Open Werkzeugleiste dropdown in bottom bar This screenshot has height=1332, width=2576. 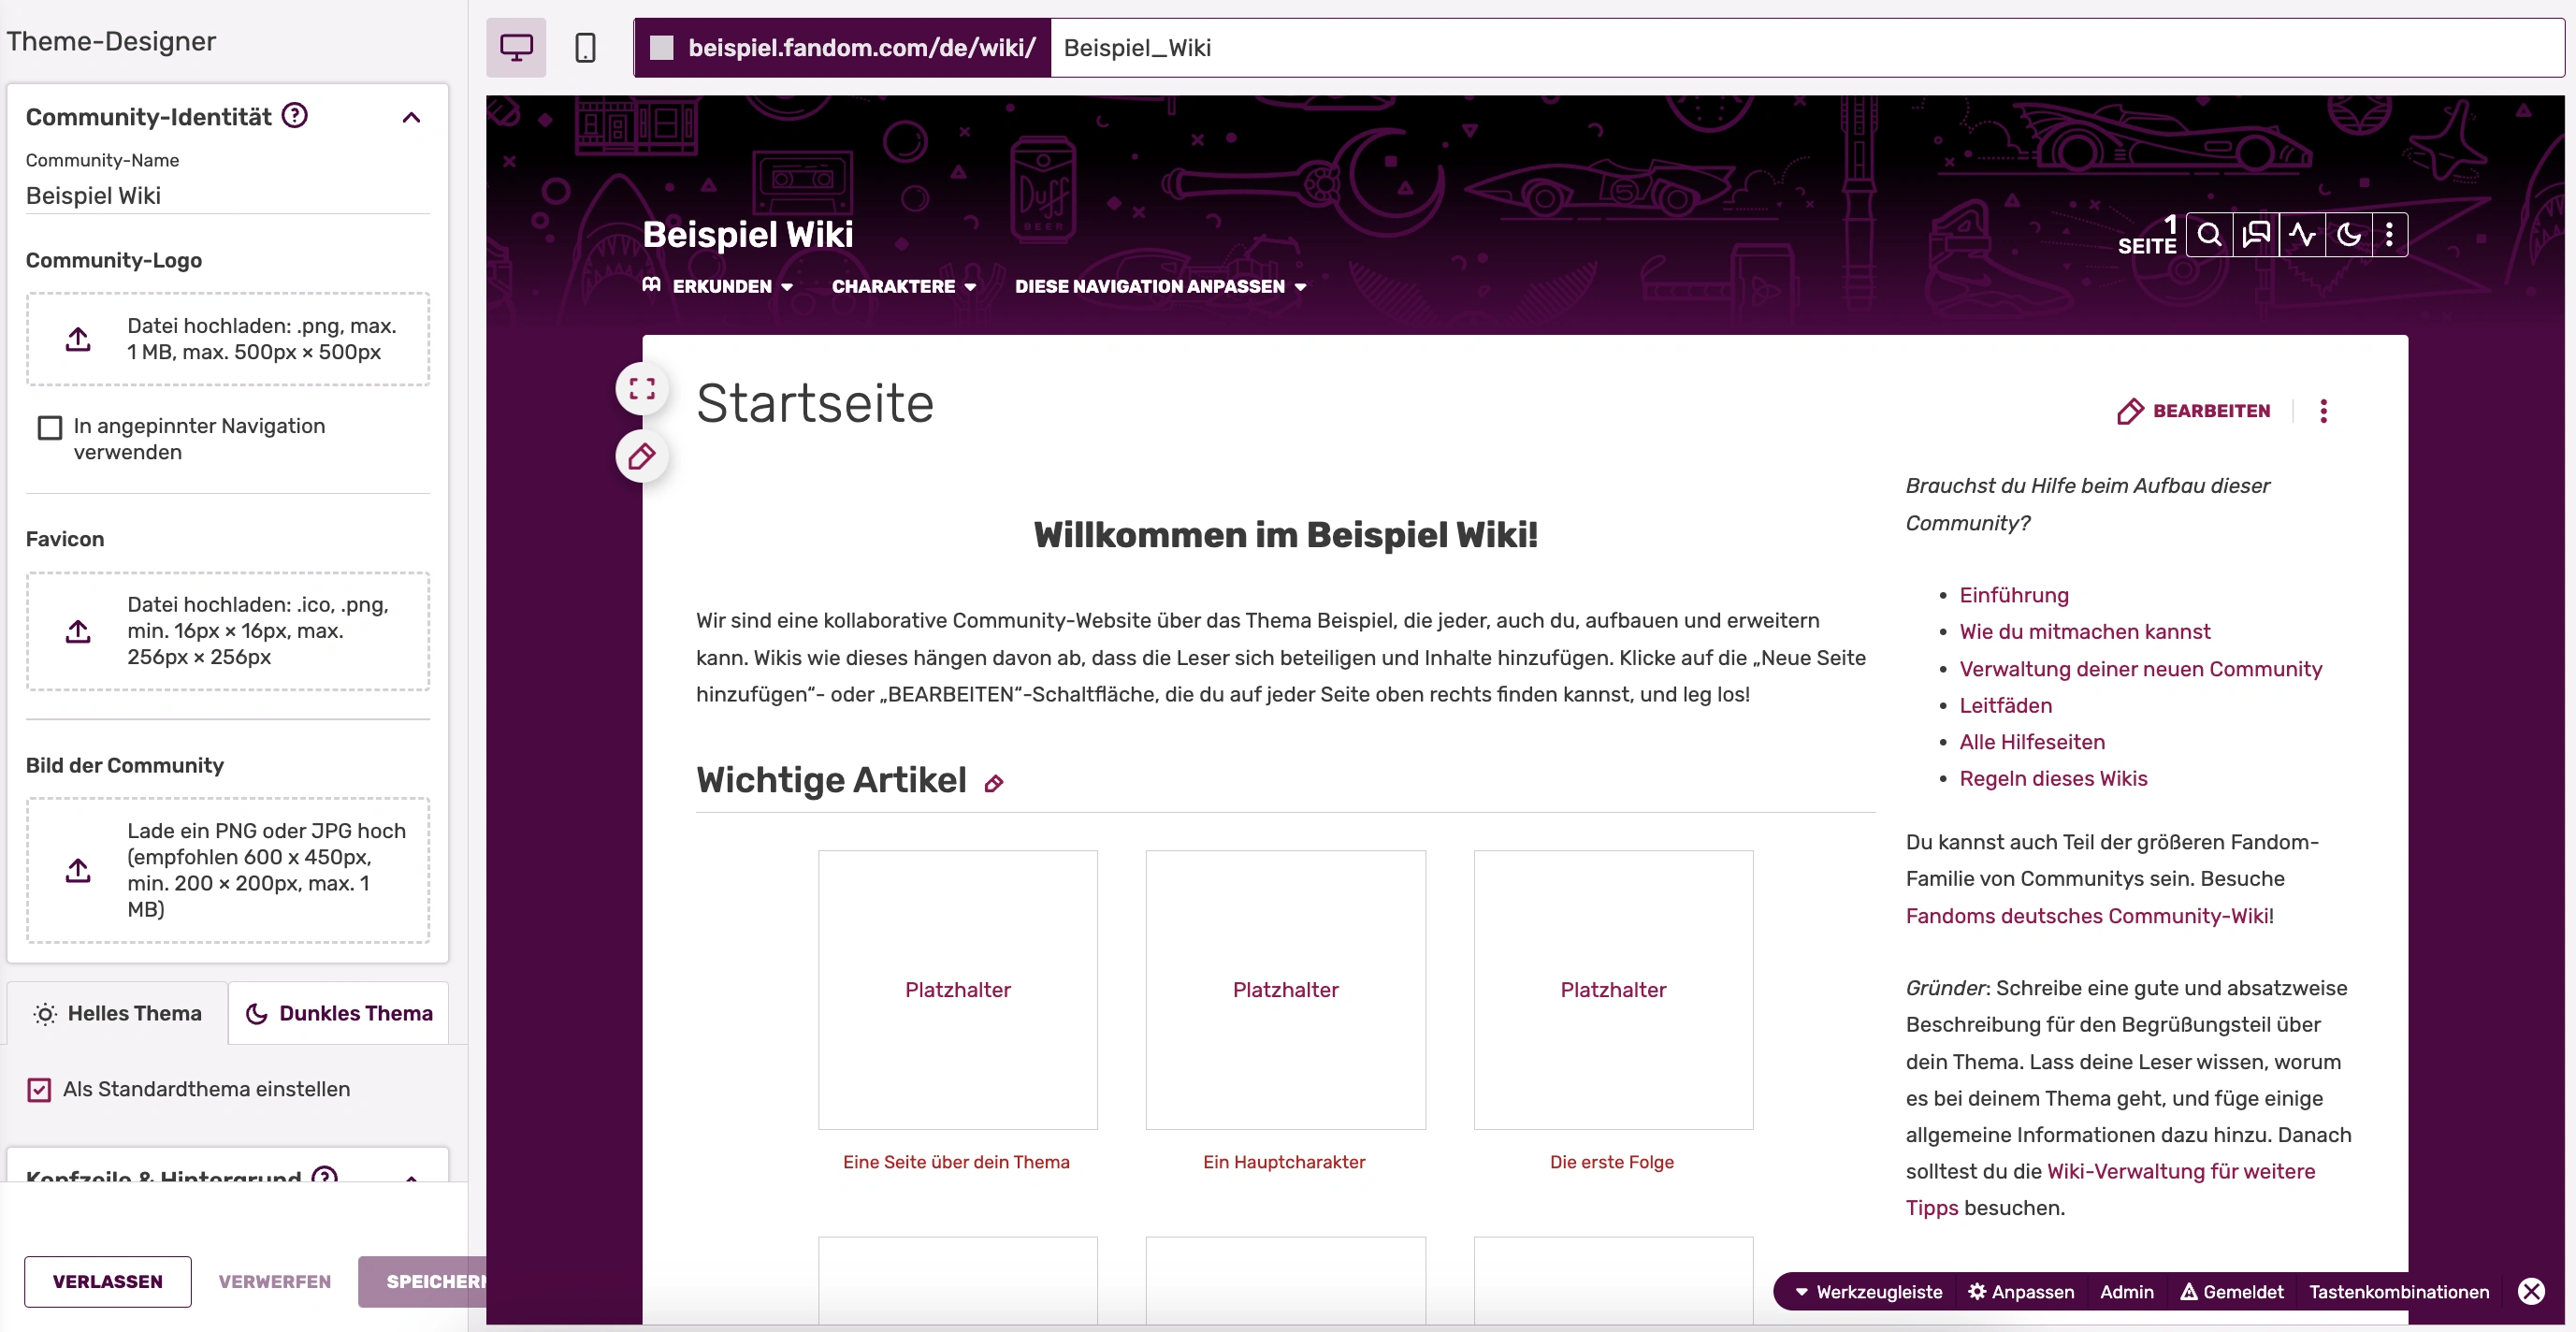[1868, 1291]
